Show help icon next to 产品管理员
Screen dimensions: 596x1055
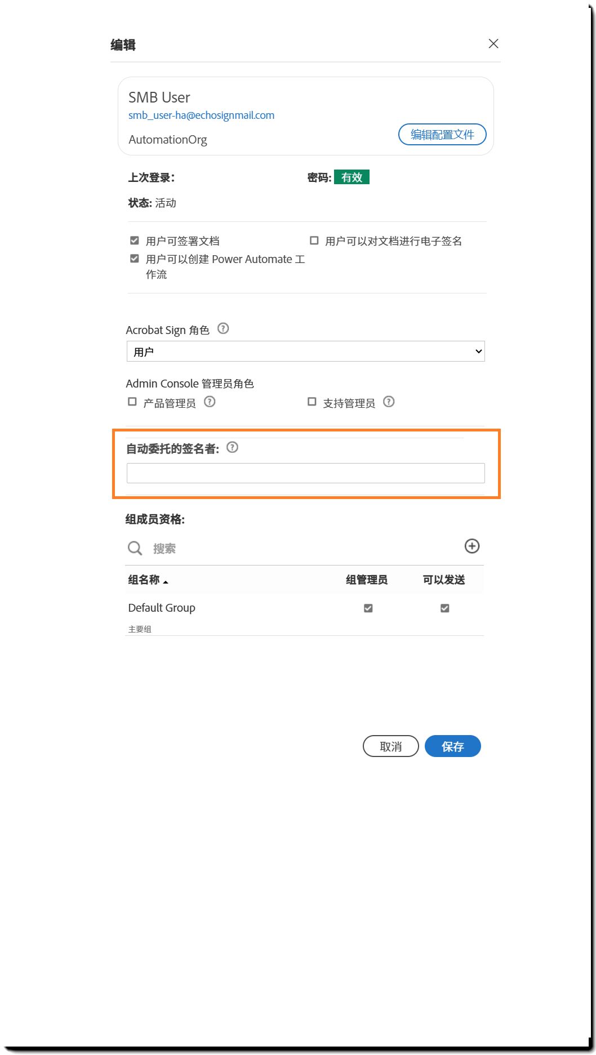click(210, 402)
